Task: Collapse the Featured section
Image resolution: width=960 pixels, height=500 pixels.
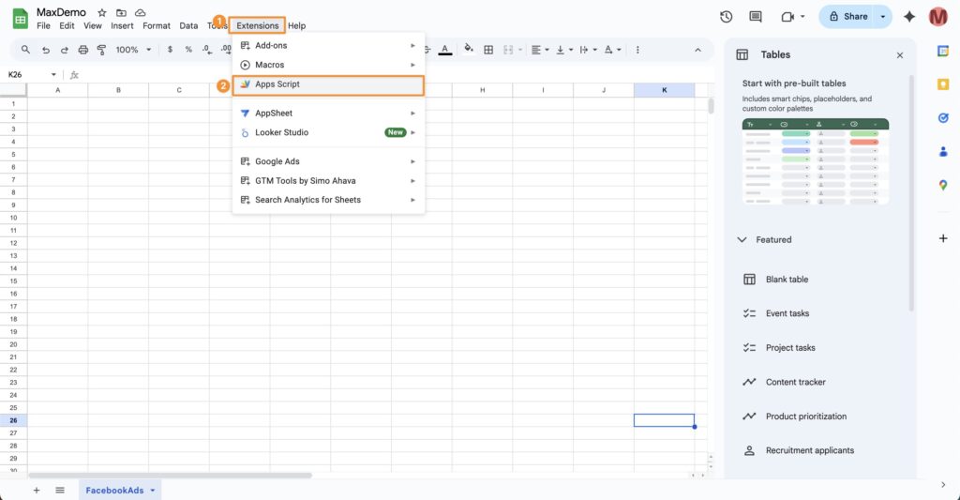Action: pyautogui.click(x=742, y=239)
